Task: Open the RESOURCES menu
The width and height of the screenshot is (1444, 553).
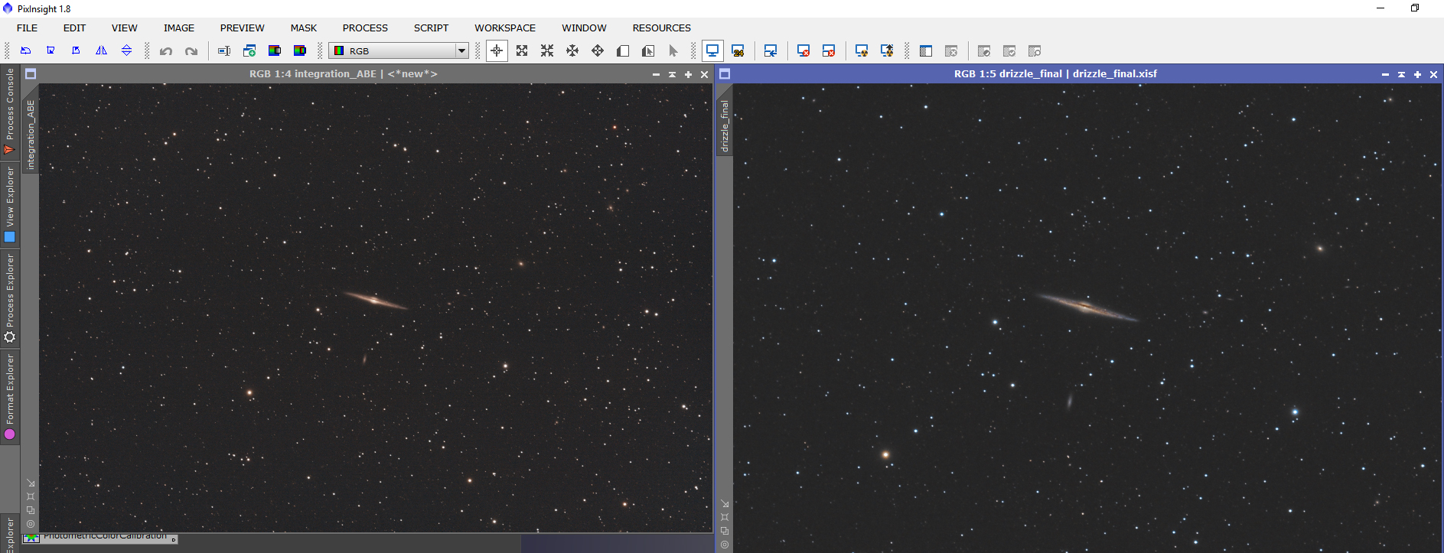Action: point(661,28)
